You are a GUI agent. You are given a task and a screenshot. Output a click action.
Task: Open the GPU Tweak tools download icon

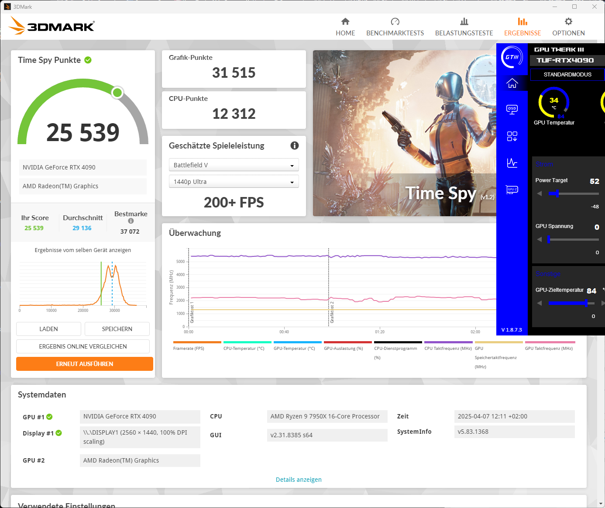(512, 136)
